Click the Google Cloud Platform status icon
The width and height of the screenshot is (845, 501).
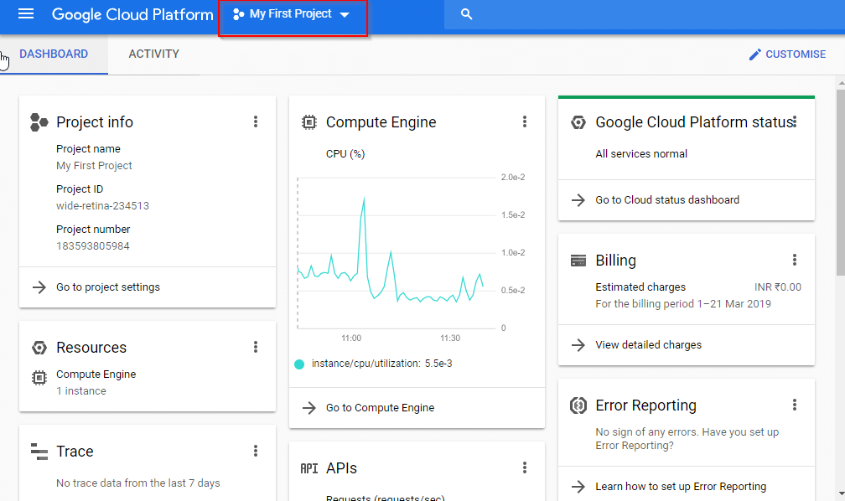coord(578,122)
